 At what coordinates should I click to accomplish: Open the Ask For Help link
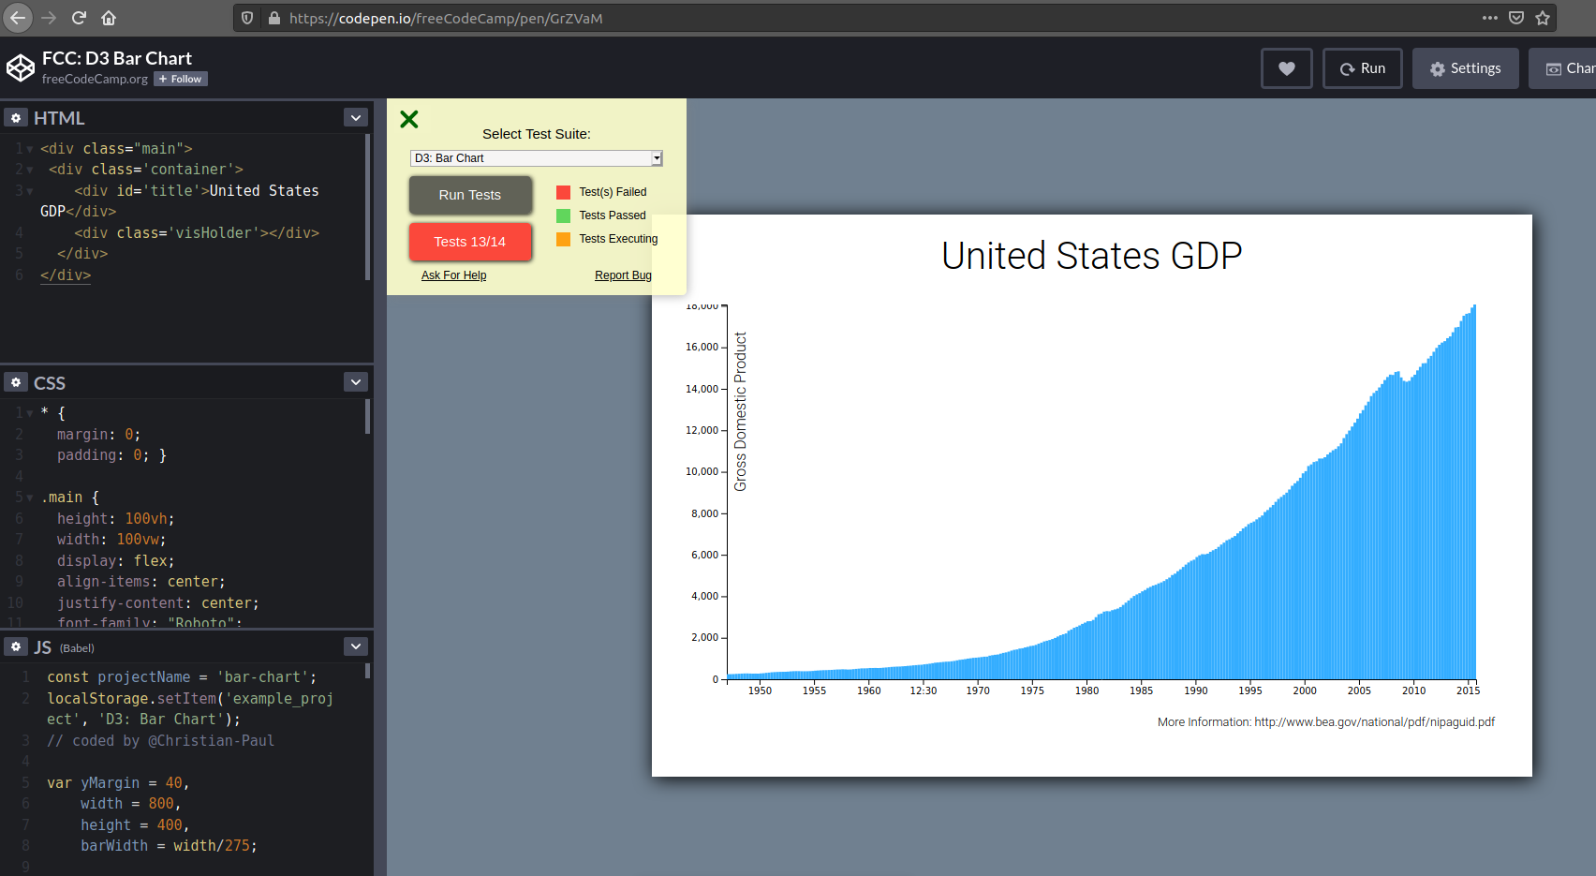[453, 275]
